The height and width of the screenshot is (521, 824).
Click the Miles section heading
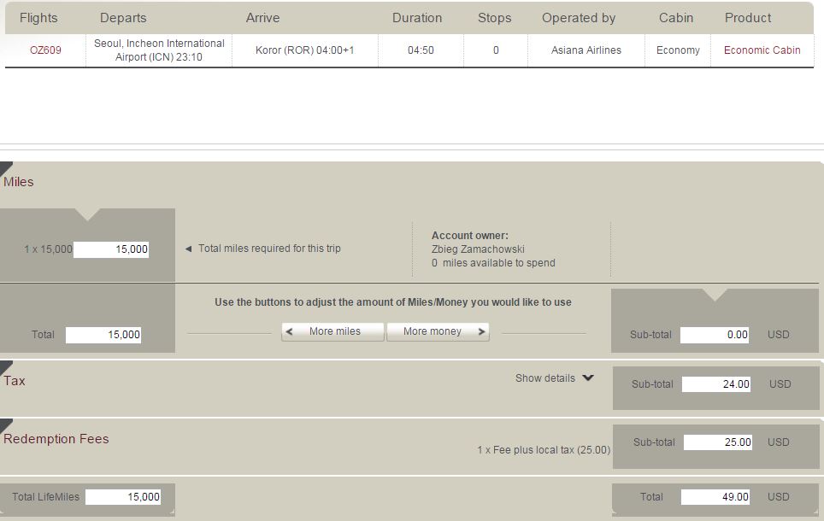19,182
